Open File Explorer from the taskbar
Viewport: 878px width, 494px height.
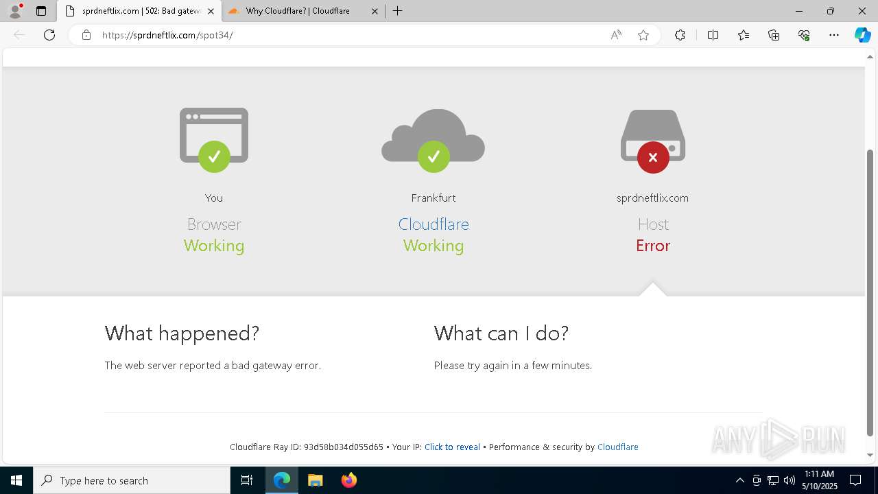tap(315, 480)
